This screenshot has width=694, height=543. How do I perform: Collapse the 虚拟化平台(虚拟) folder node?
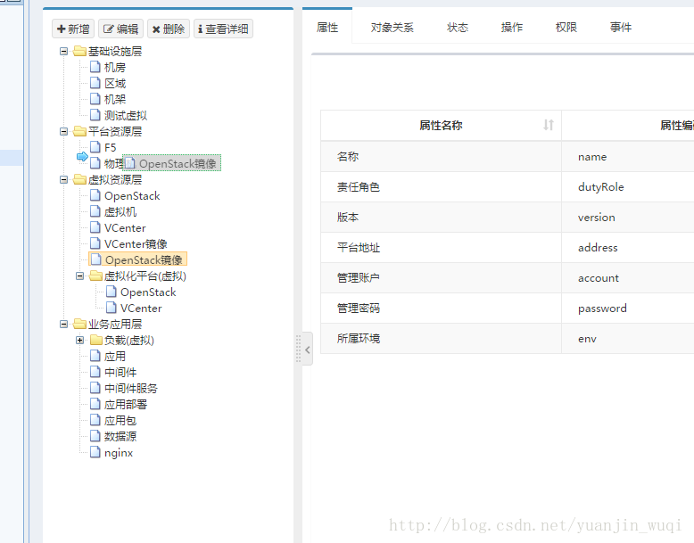(x=79, y=276)
